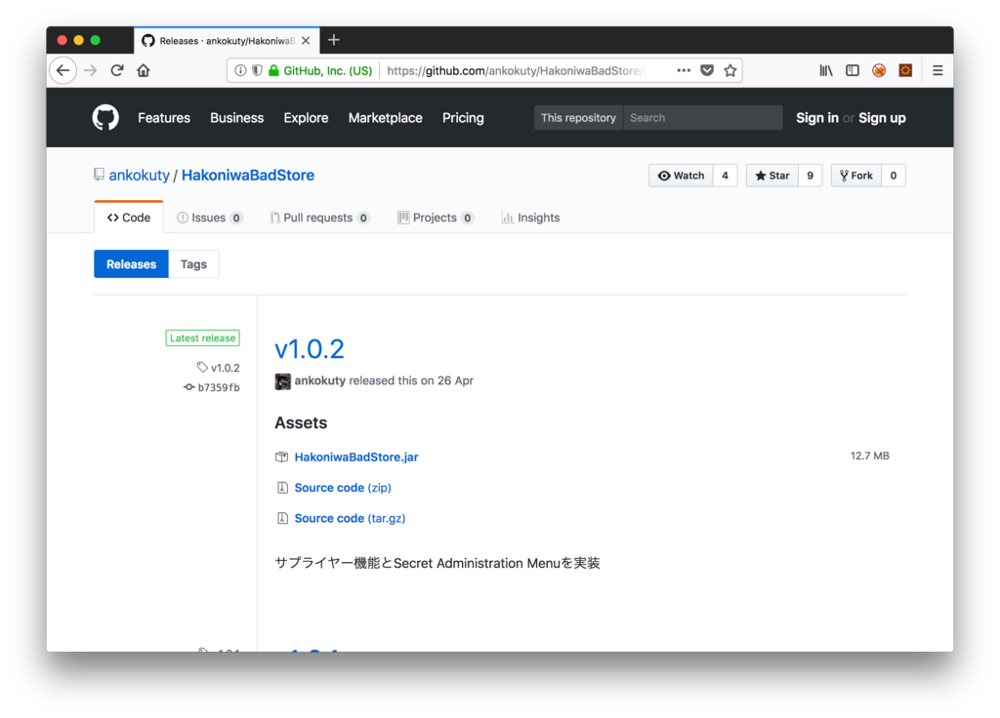1000x718 pixels.
Task: Click Sign up link
Action: pos(882,118)
